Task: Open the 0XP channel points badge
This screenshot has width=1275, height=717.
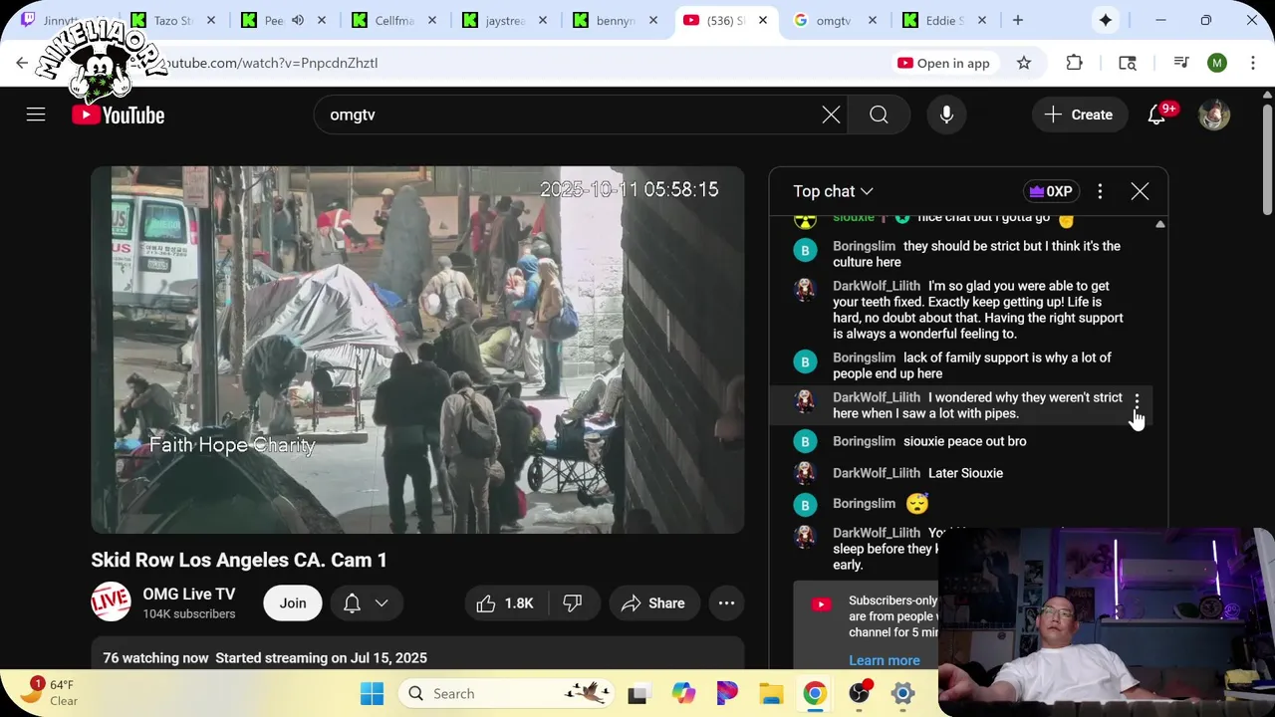Action: pyautogui.click(x=1051, y=191)
